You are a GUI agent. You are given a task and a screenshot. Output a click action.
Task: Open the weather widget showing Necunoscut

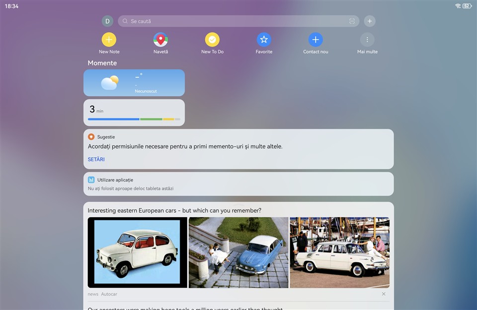coord(134,83)
